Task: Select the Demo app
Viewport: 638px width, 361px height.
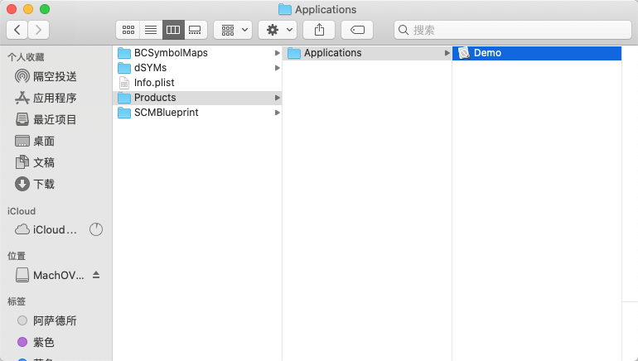Action: pyautogui.click(x=537, y=53)
